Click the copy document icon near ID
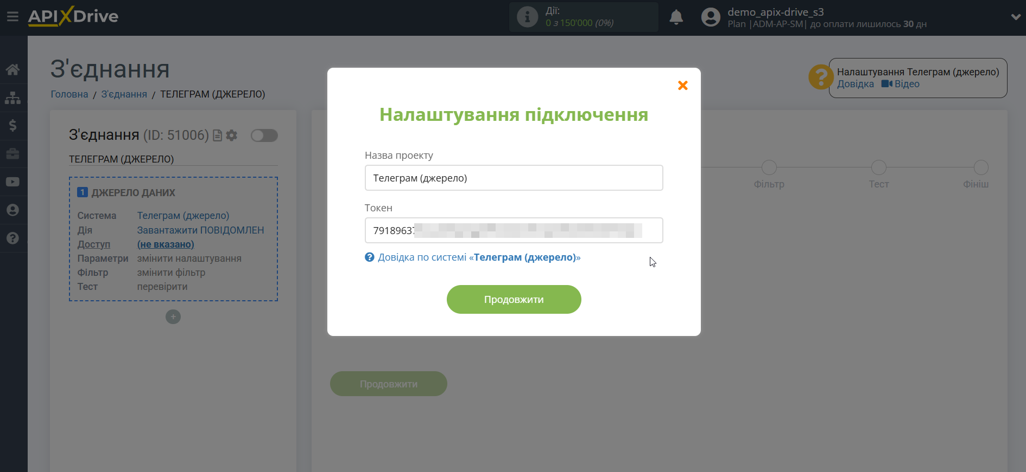 [x=218, y=135]
